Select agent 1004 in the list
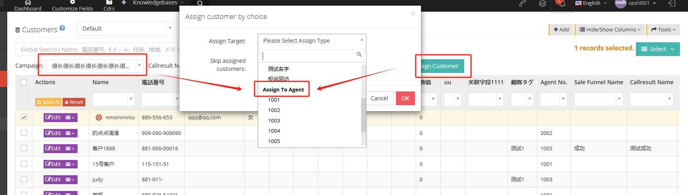The height and width of the screenshot is (195, 688). point(274,131)
